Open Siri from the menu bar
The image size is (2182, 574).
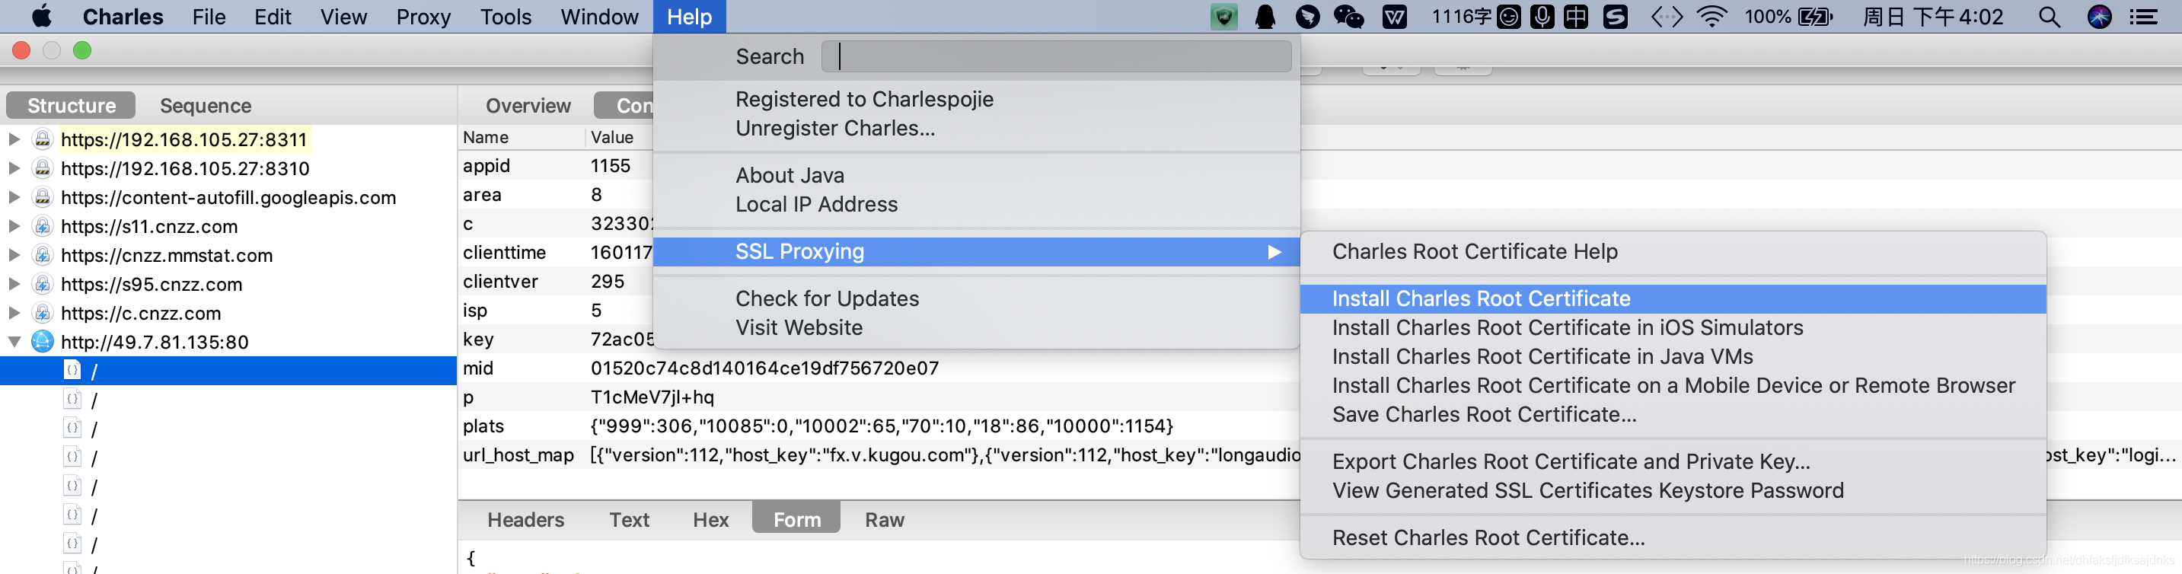(x=2099, y=17)
